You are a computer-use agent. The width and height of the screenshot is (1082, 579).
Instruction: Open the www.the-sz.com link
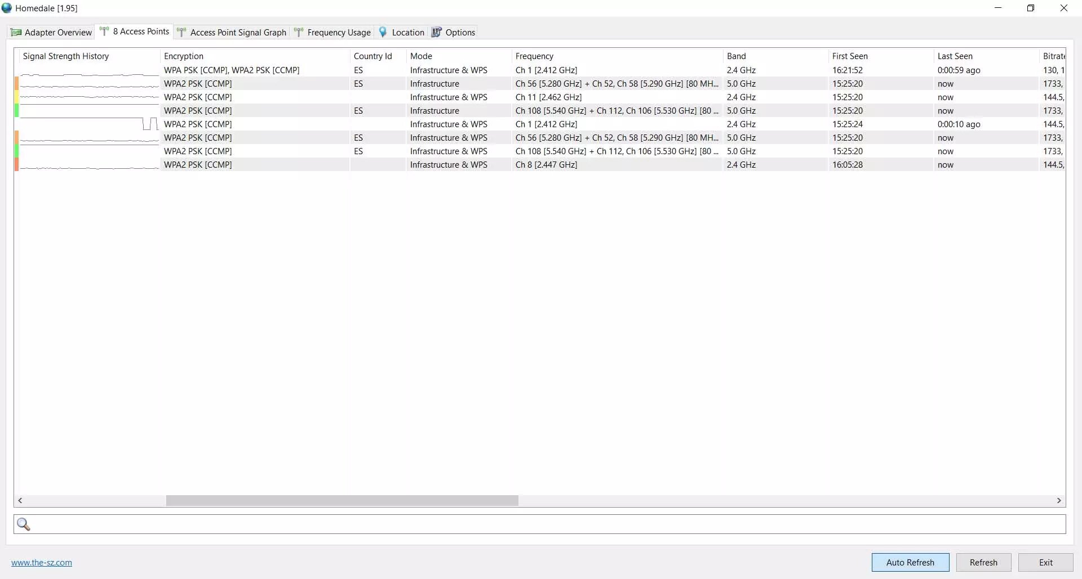pos(42,563)
